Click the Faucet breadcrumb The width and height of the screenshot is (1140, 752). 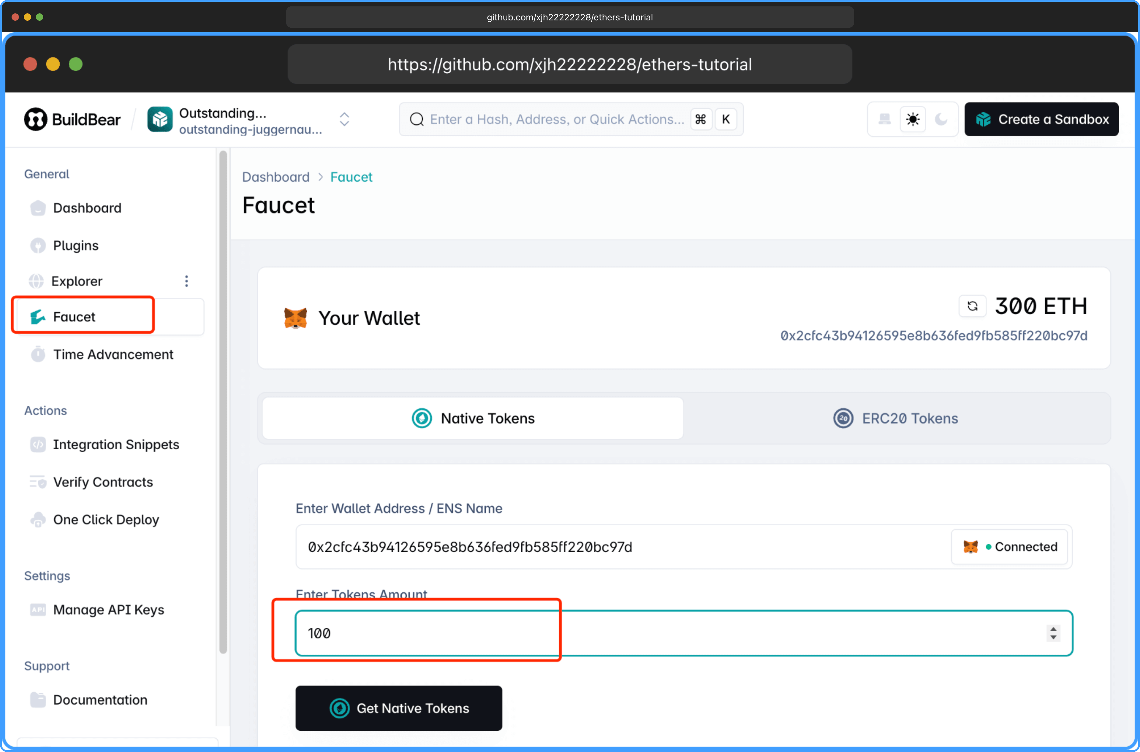click(x=351, y=177)
